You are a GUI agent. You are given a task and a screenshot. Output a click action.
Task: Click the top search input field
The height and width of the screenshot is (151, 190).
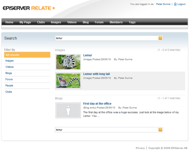pos(106,38)
